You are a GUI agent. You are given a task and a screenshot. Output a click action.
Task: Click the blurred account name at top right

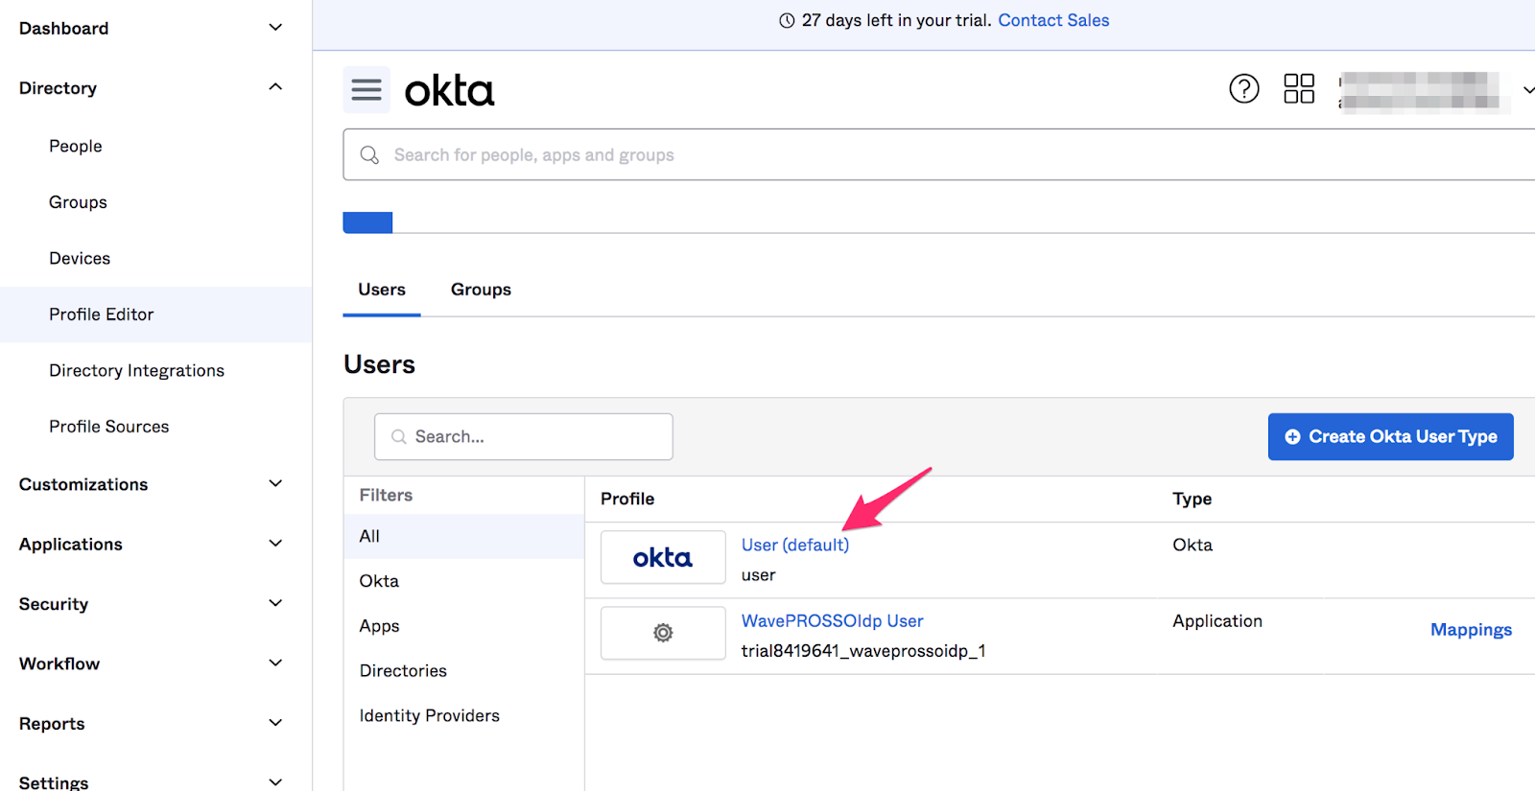click(1425, 91)
